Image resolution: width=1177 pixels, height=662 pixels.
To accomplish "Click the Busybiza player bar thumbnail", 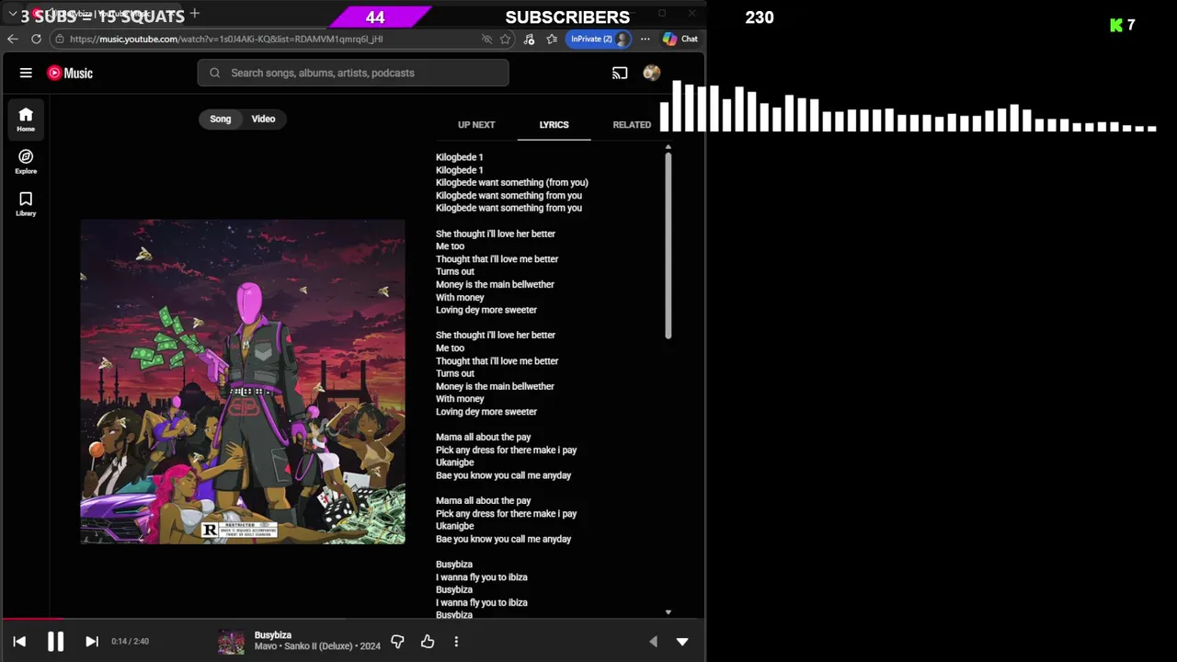I will coord(232,641).
